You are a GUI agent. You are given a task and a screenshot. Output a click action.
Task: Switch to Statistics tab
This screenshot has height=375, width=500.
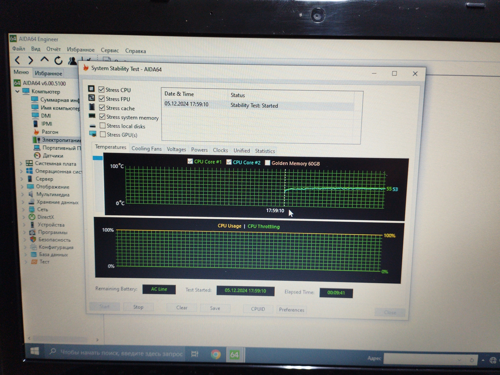tap(265, 151)
